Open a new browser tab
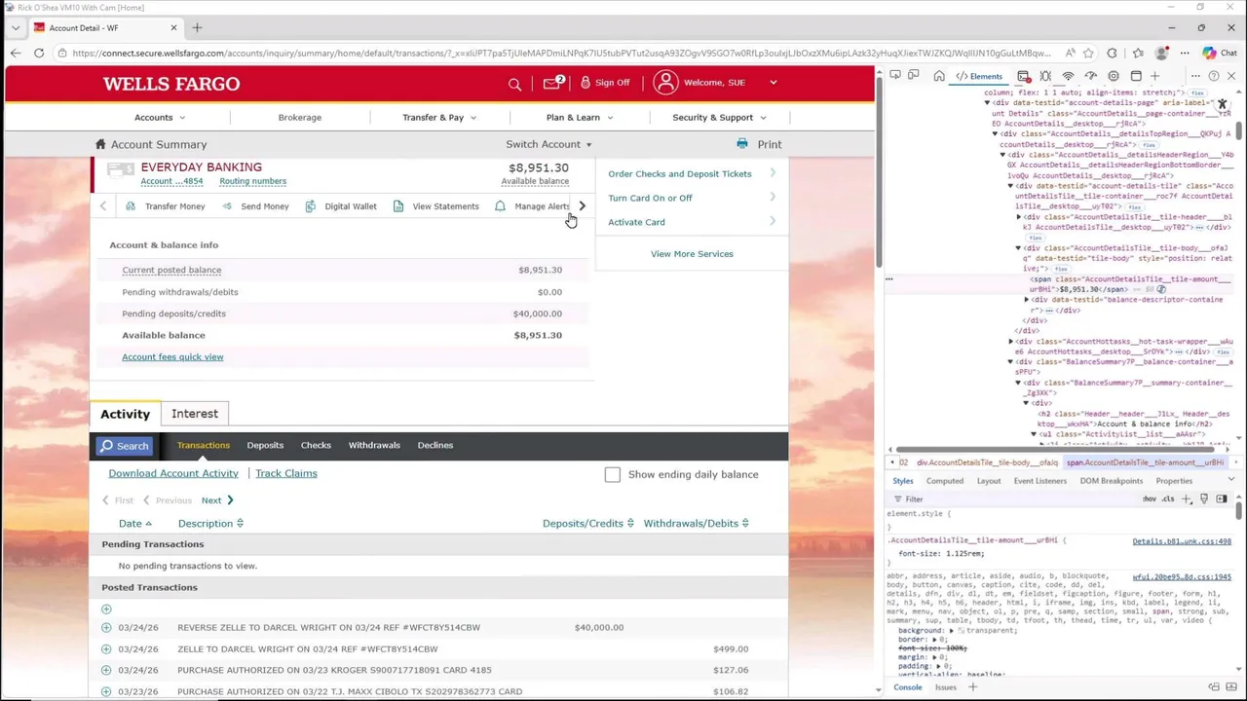Viewport: 1247px width, 701px height. (x=197, y=27)
